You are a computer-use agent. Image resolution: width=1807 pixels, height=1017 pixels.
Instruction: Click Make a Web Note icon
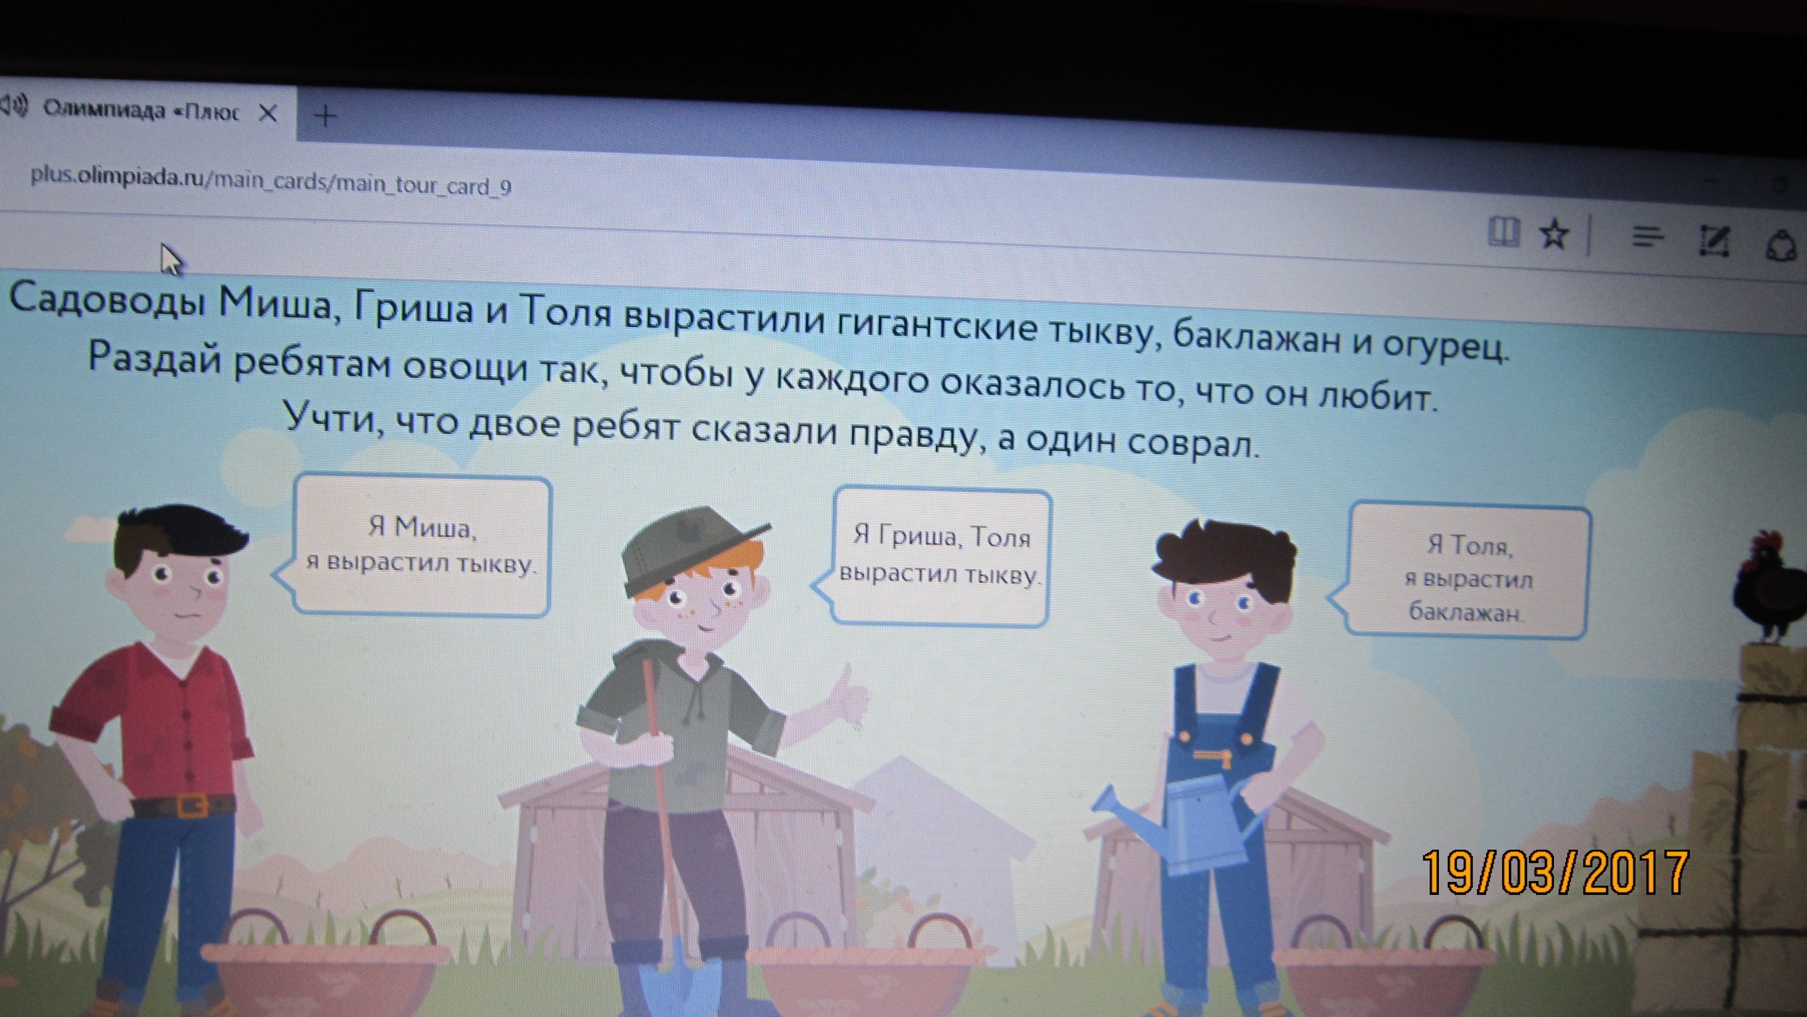1714,242
